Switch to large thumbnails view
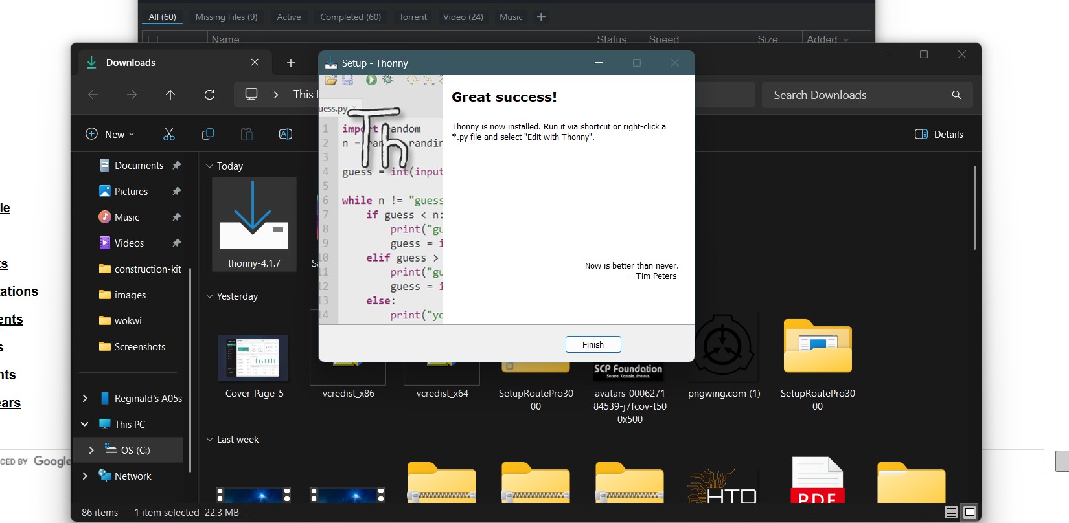Screen dimensions: 1069x523 pos(970,513)
